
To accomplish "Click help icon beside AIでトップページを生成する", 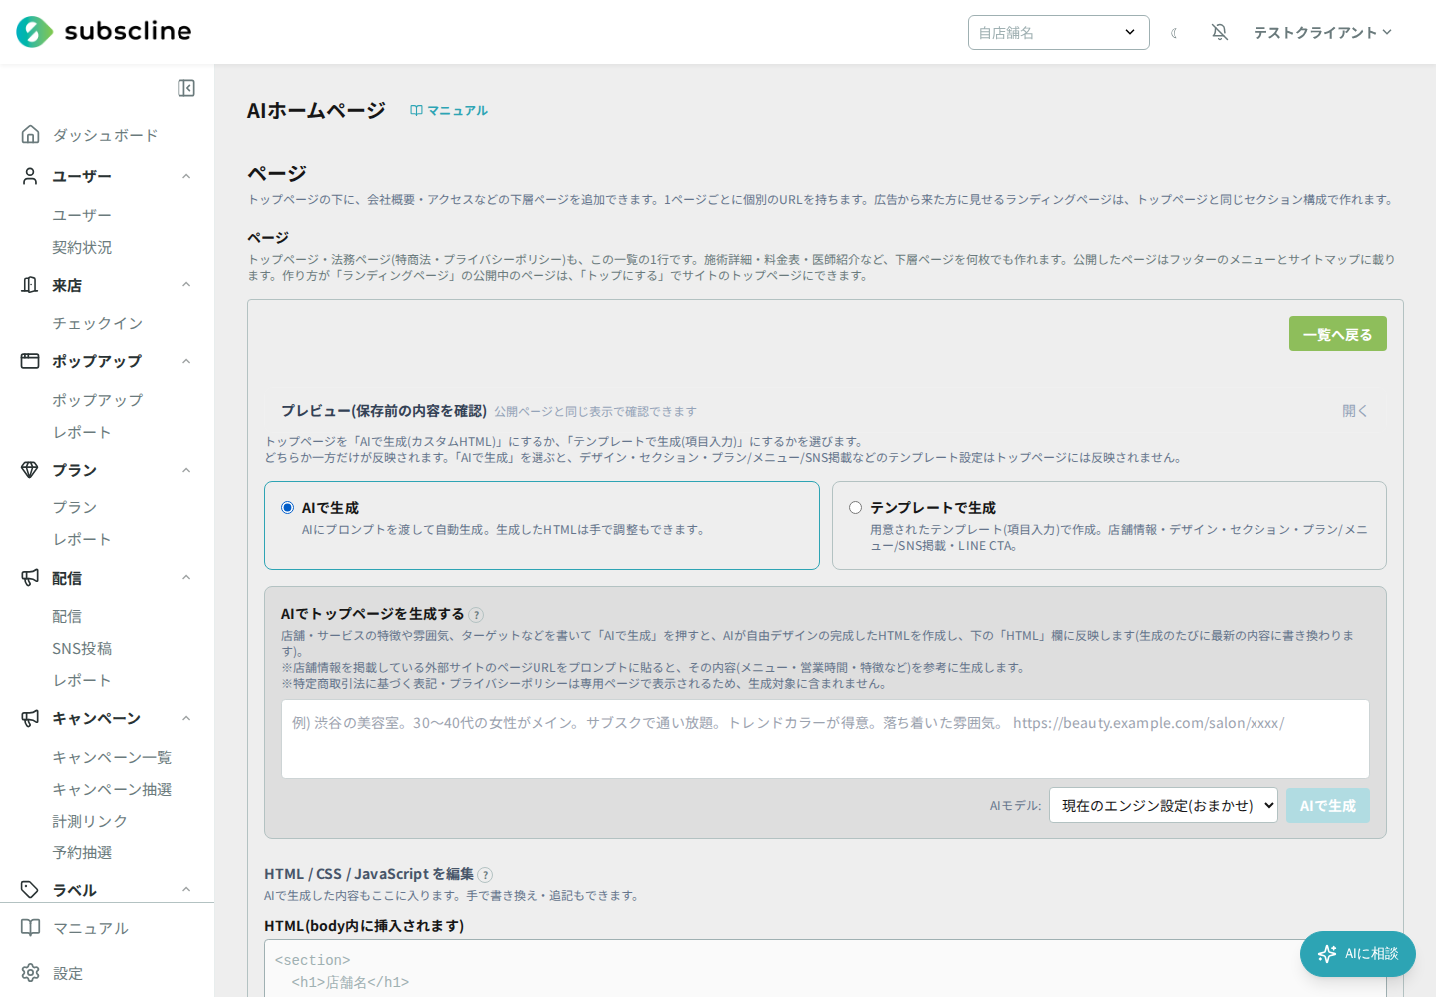I will 476,615.
